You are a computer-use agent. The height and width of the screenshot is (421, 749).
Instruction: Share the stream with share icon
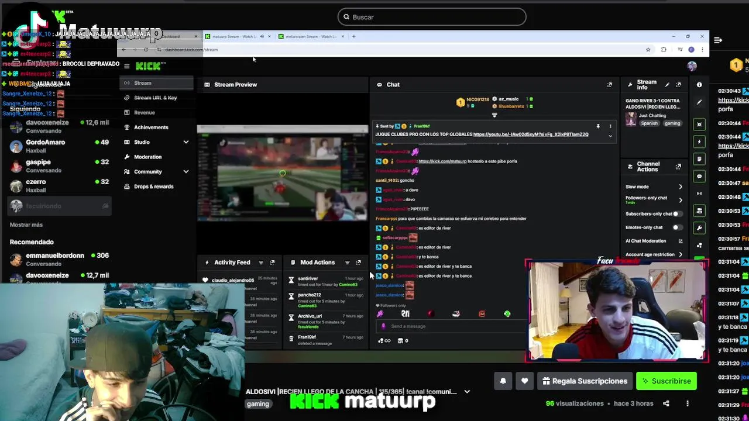click(x=666, y=403)
